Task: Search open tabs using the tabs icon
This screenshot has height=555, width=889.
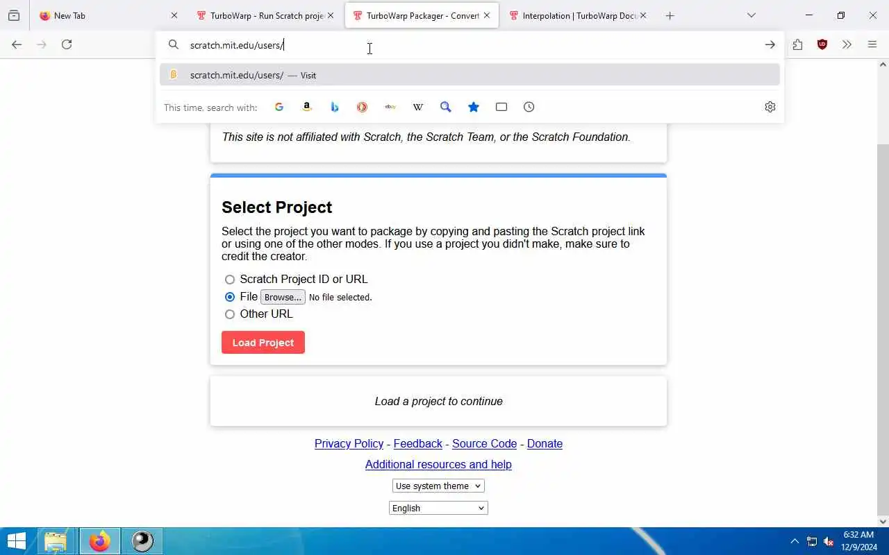Action: 501,107
